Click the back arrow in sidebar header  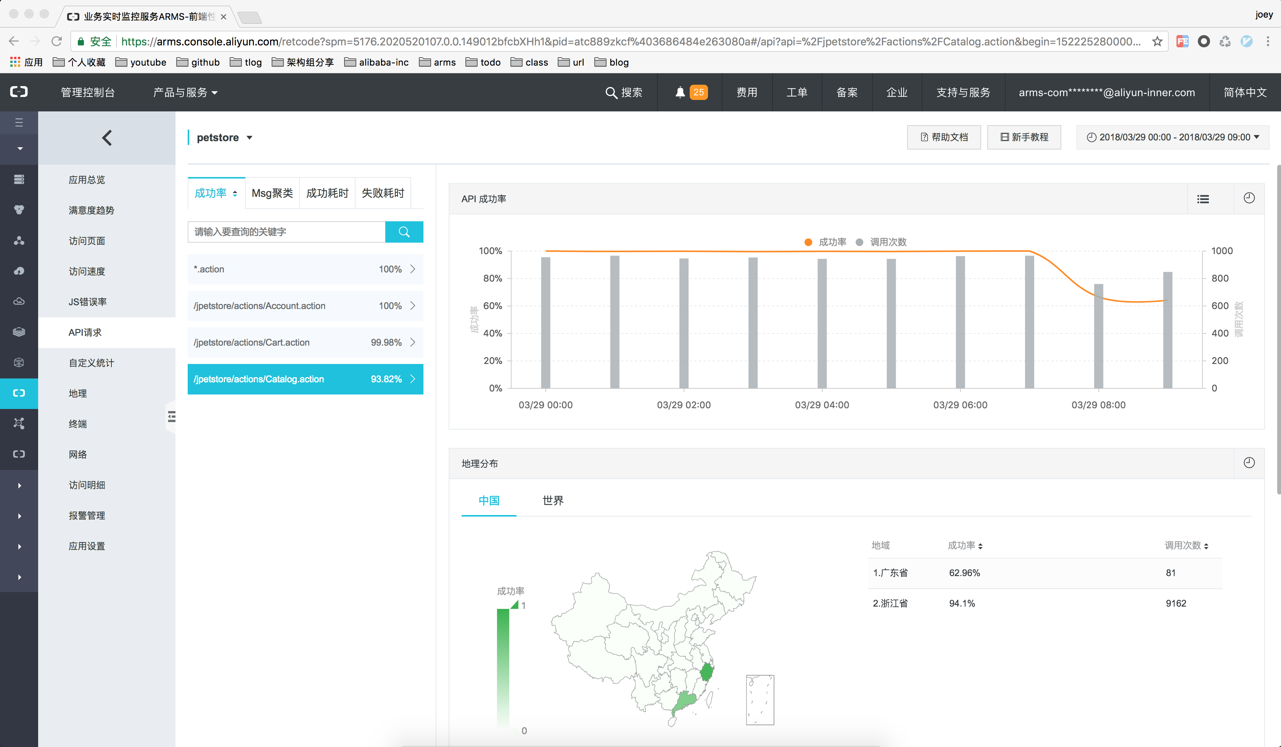[107, 138]
